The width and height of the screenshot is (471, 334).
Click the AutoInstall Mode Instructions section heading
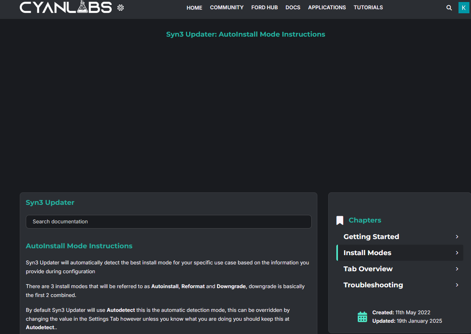(x=79, y=246)
